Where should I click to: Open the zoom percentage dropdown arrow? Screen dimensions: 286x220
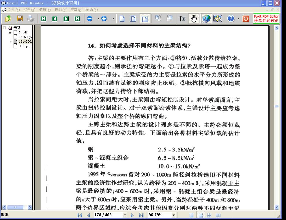coord(174,215)
